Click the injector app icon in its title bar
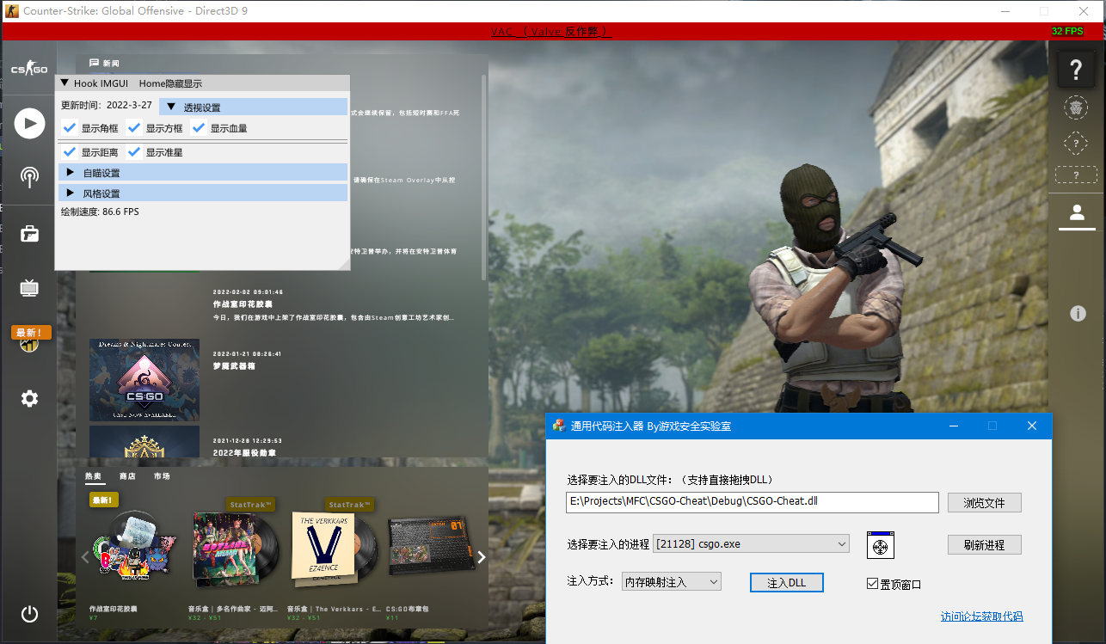The height and width of the screenshot is (644, 1106). click(559, 426)
